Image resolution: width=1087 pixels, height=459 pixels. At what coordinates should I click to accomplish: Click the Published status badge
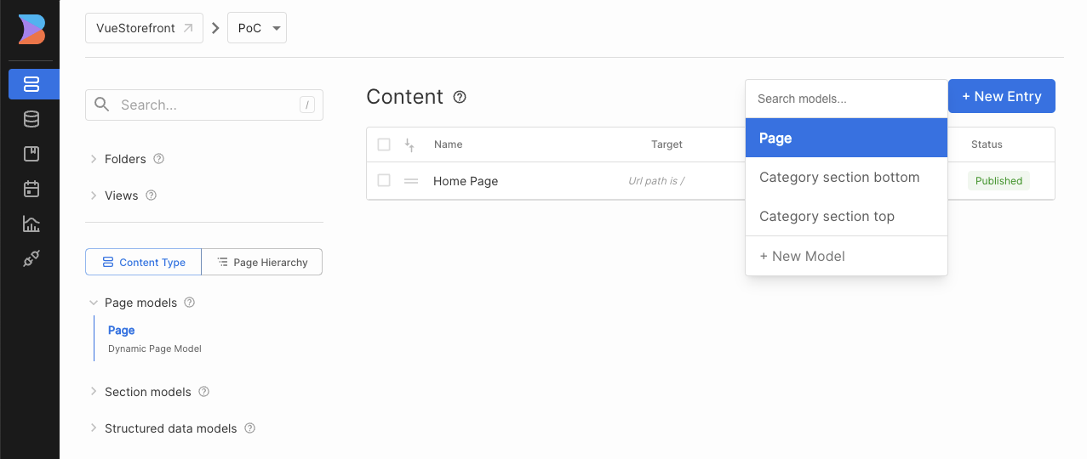[x=998, y=181]
